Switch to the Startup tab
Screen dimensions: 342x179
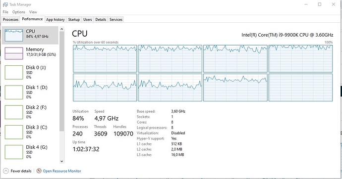click(x=74, y=20)
